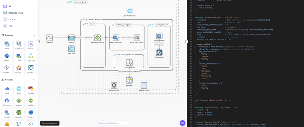
Task: Select the internet 1 node
Action: (50, 38)
